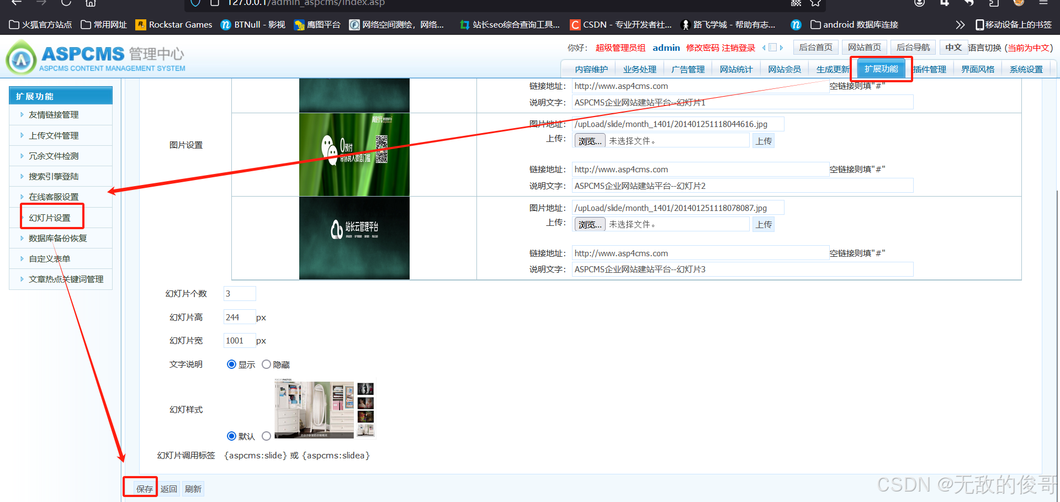Expand the bookmarks overflow chevron
The image size is (1060, 502).
[x=960, y=24]
